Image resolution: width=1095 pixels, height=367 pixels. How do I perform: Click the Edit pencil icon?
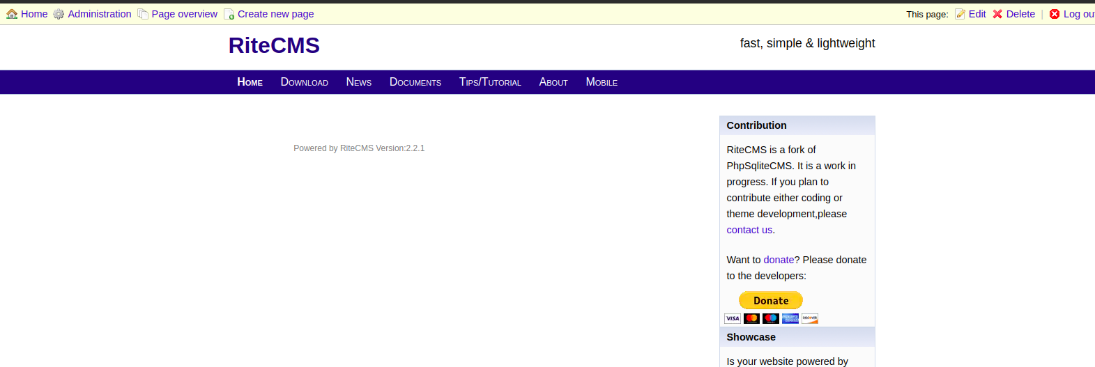960,14
